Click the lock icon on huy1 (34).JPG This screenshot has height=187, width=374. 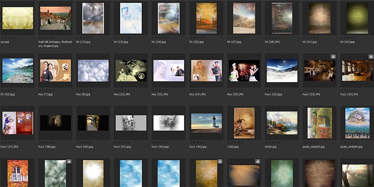371,57
